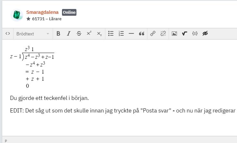The width and height of the screenshot is (237, 143).
Task: Toggle source code view button
Action: pos(8,33)
